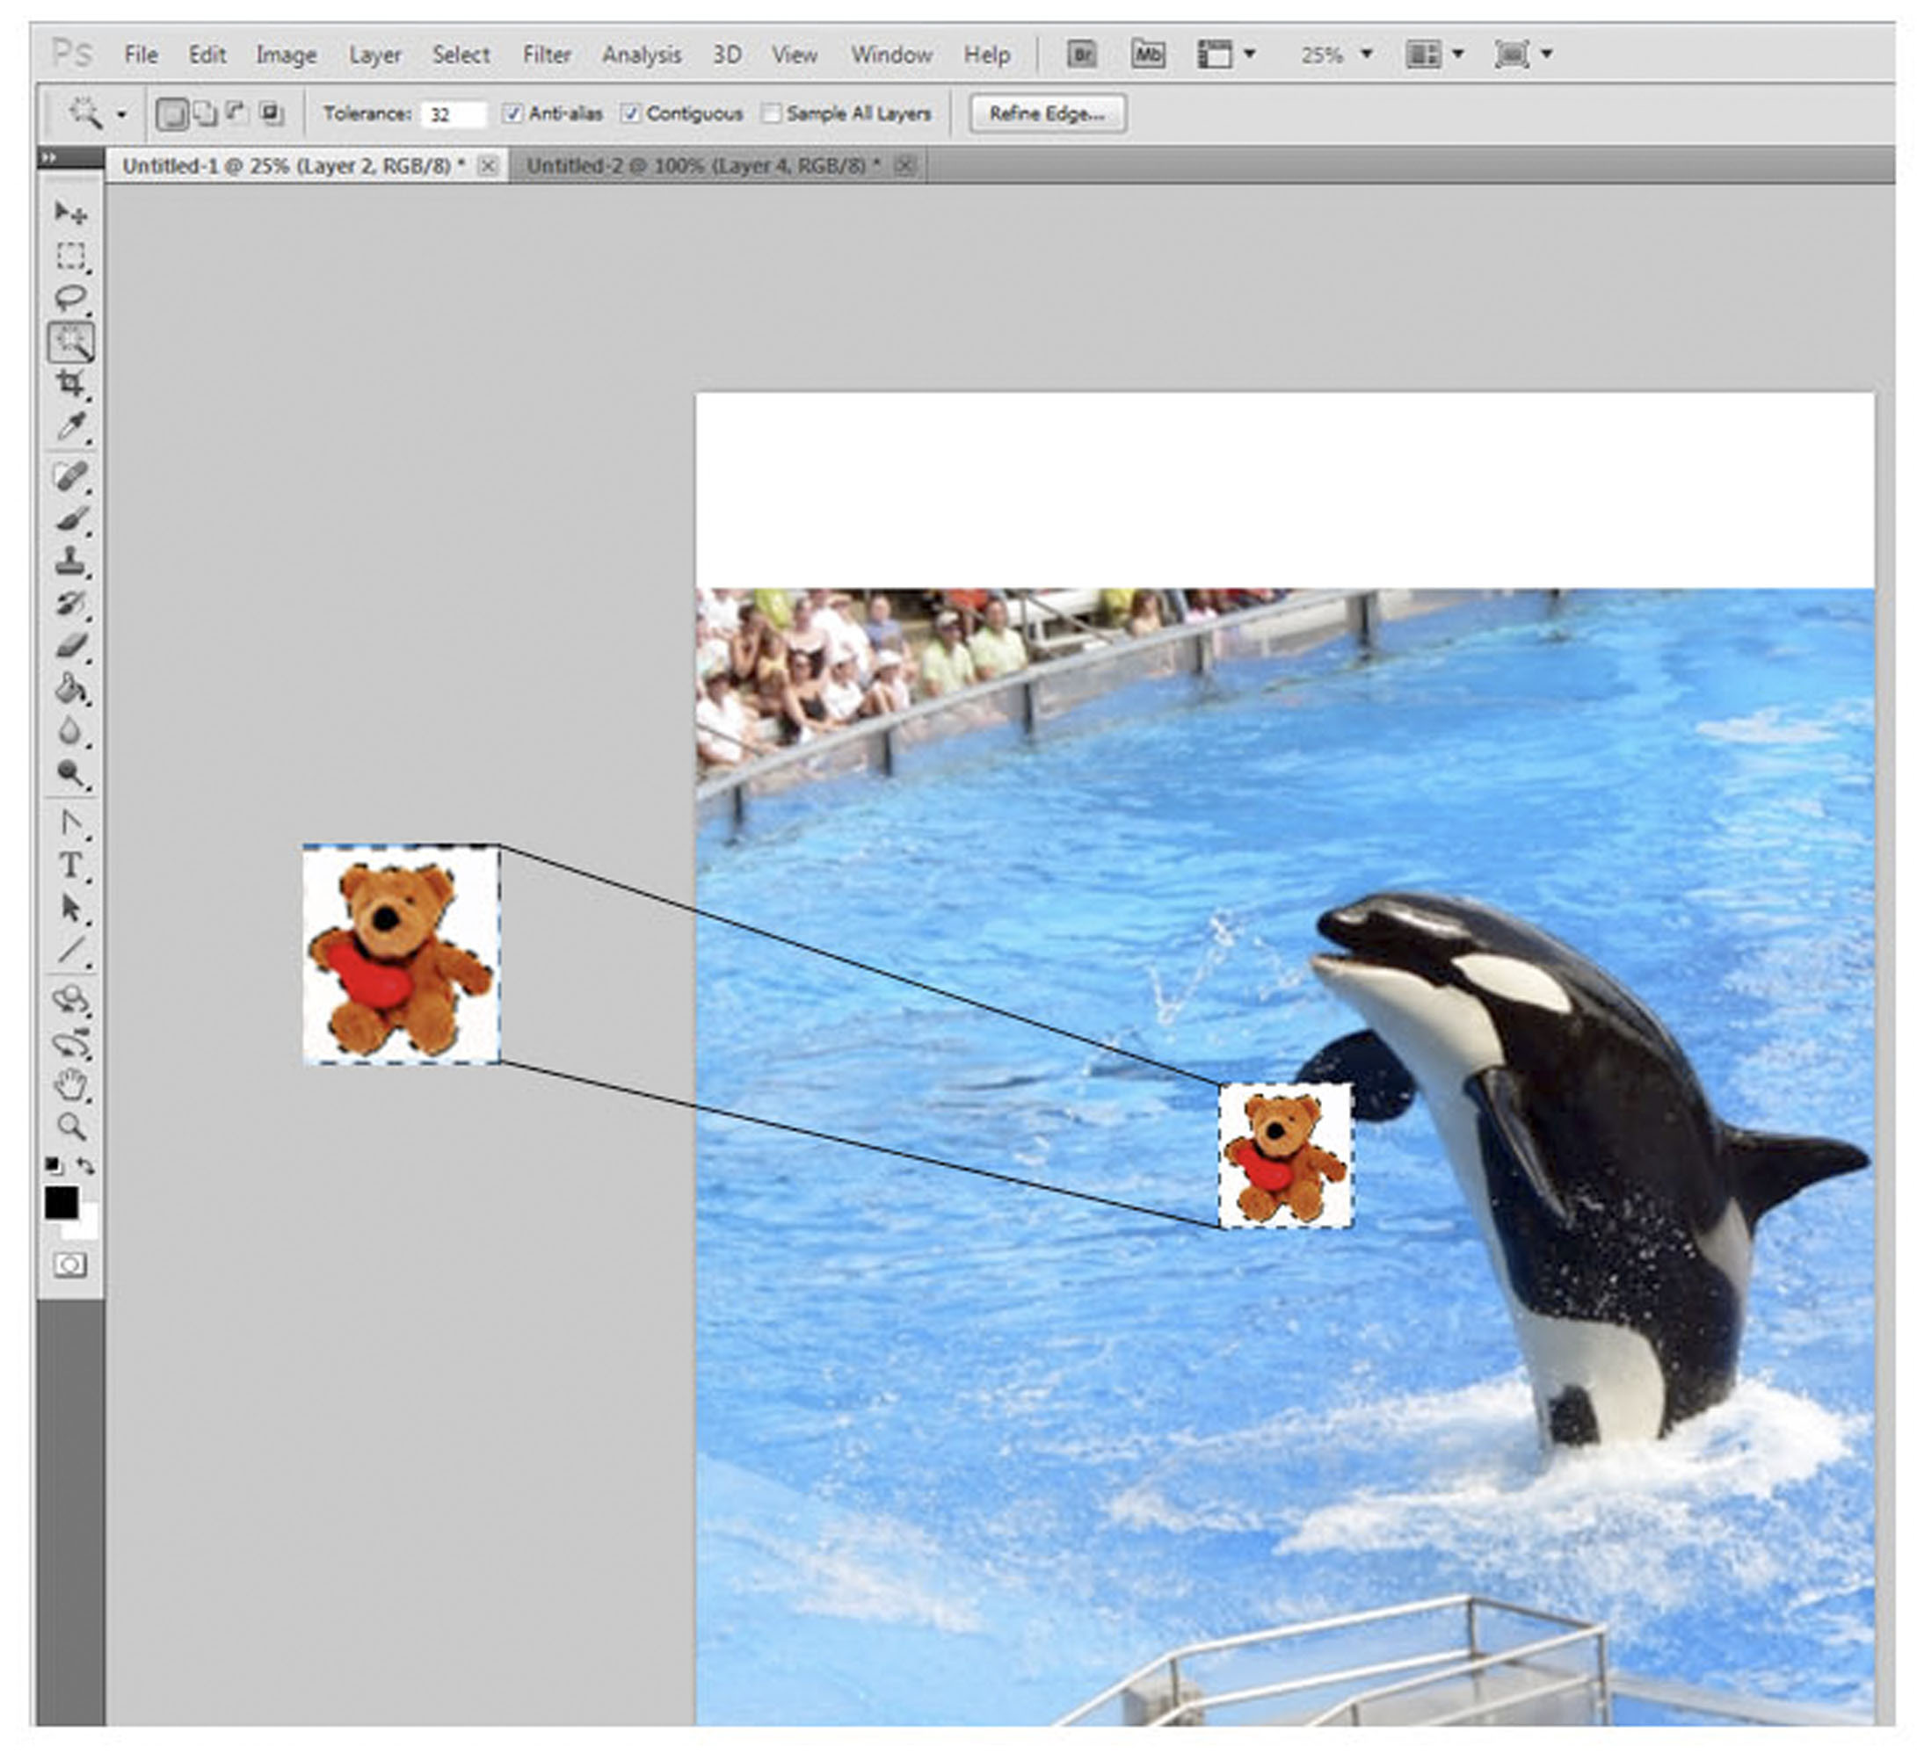
Task: Choose Intersect with Selection mode
Action: point(272,113)
